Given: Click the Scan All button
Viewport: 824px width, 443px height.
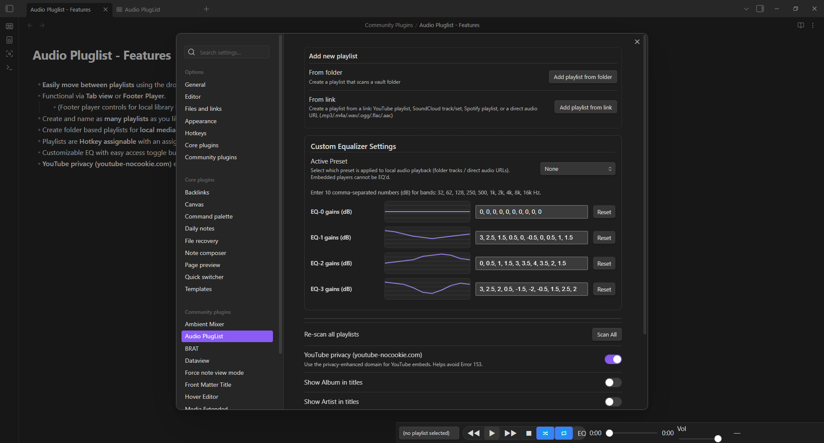Looking at the screenshot, I should tap(607, 334).
